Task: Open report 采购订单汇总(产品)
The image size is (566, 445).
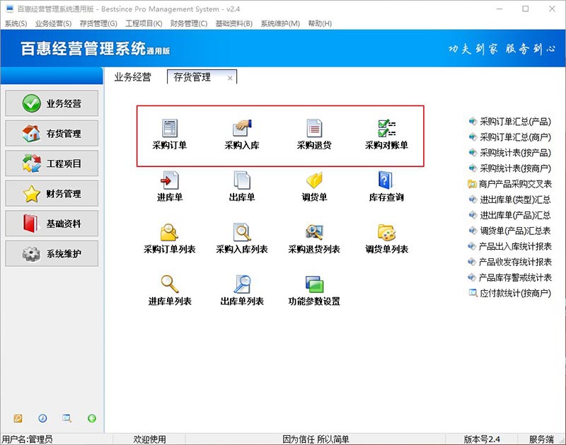Action: pos(510,122)
